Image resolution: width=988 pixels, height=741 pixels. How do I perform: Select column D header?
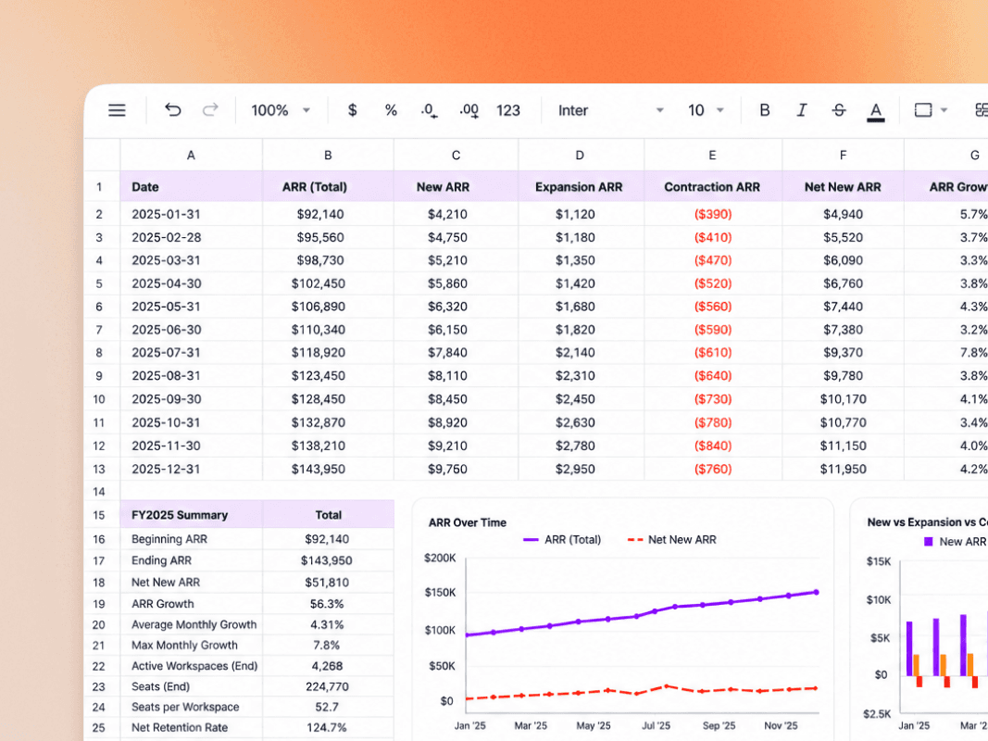pos(580,155)
